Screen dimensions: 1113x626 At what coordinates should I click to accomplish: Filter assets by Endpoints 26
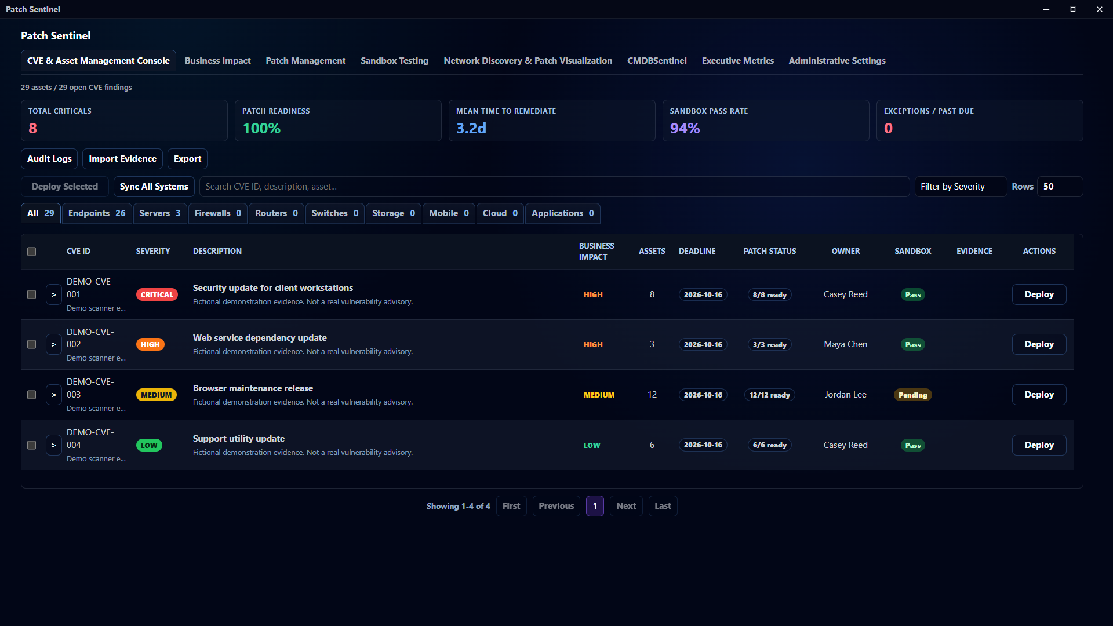point(97,213)
